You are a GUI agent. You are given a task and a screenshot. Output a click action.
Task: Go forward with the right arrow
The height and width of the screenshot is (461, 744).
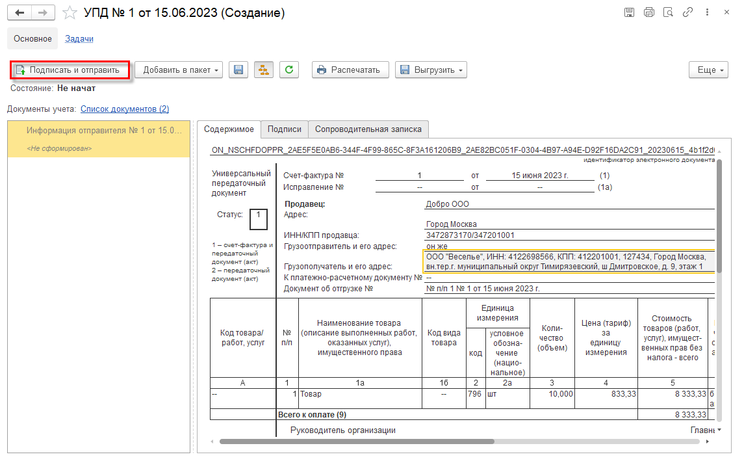pyautogui.click(x=43, y=13)
